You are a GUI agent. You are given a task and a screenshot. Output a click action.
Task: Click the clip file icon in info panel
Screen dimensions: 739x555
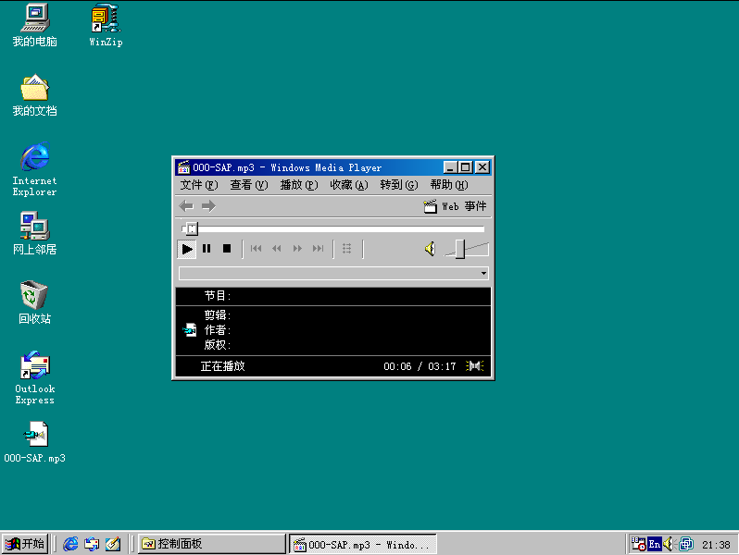click(190, 330)
